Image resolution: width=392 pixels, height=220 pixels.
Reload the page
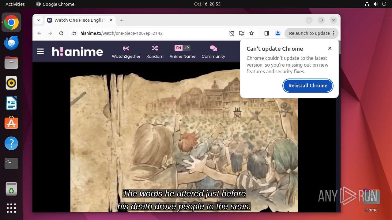(x=61, y=33)
